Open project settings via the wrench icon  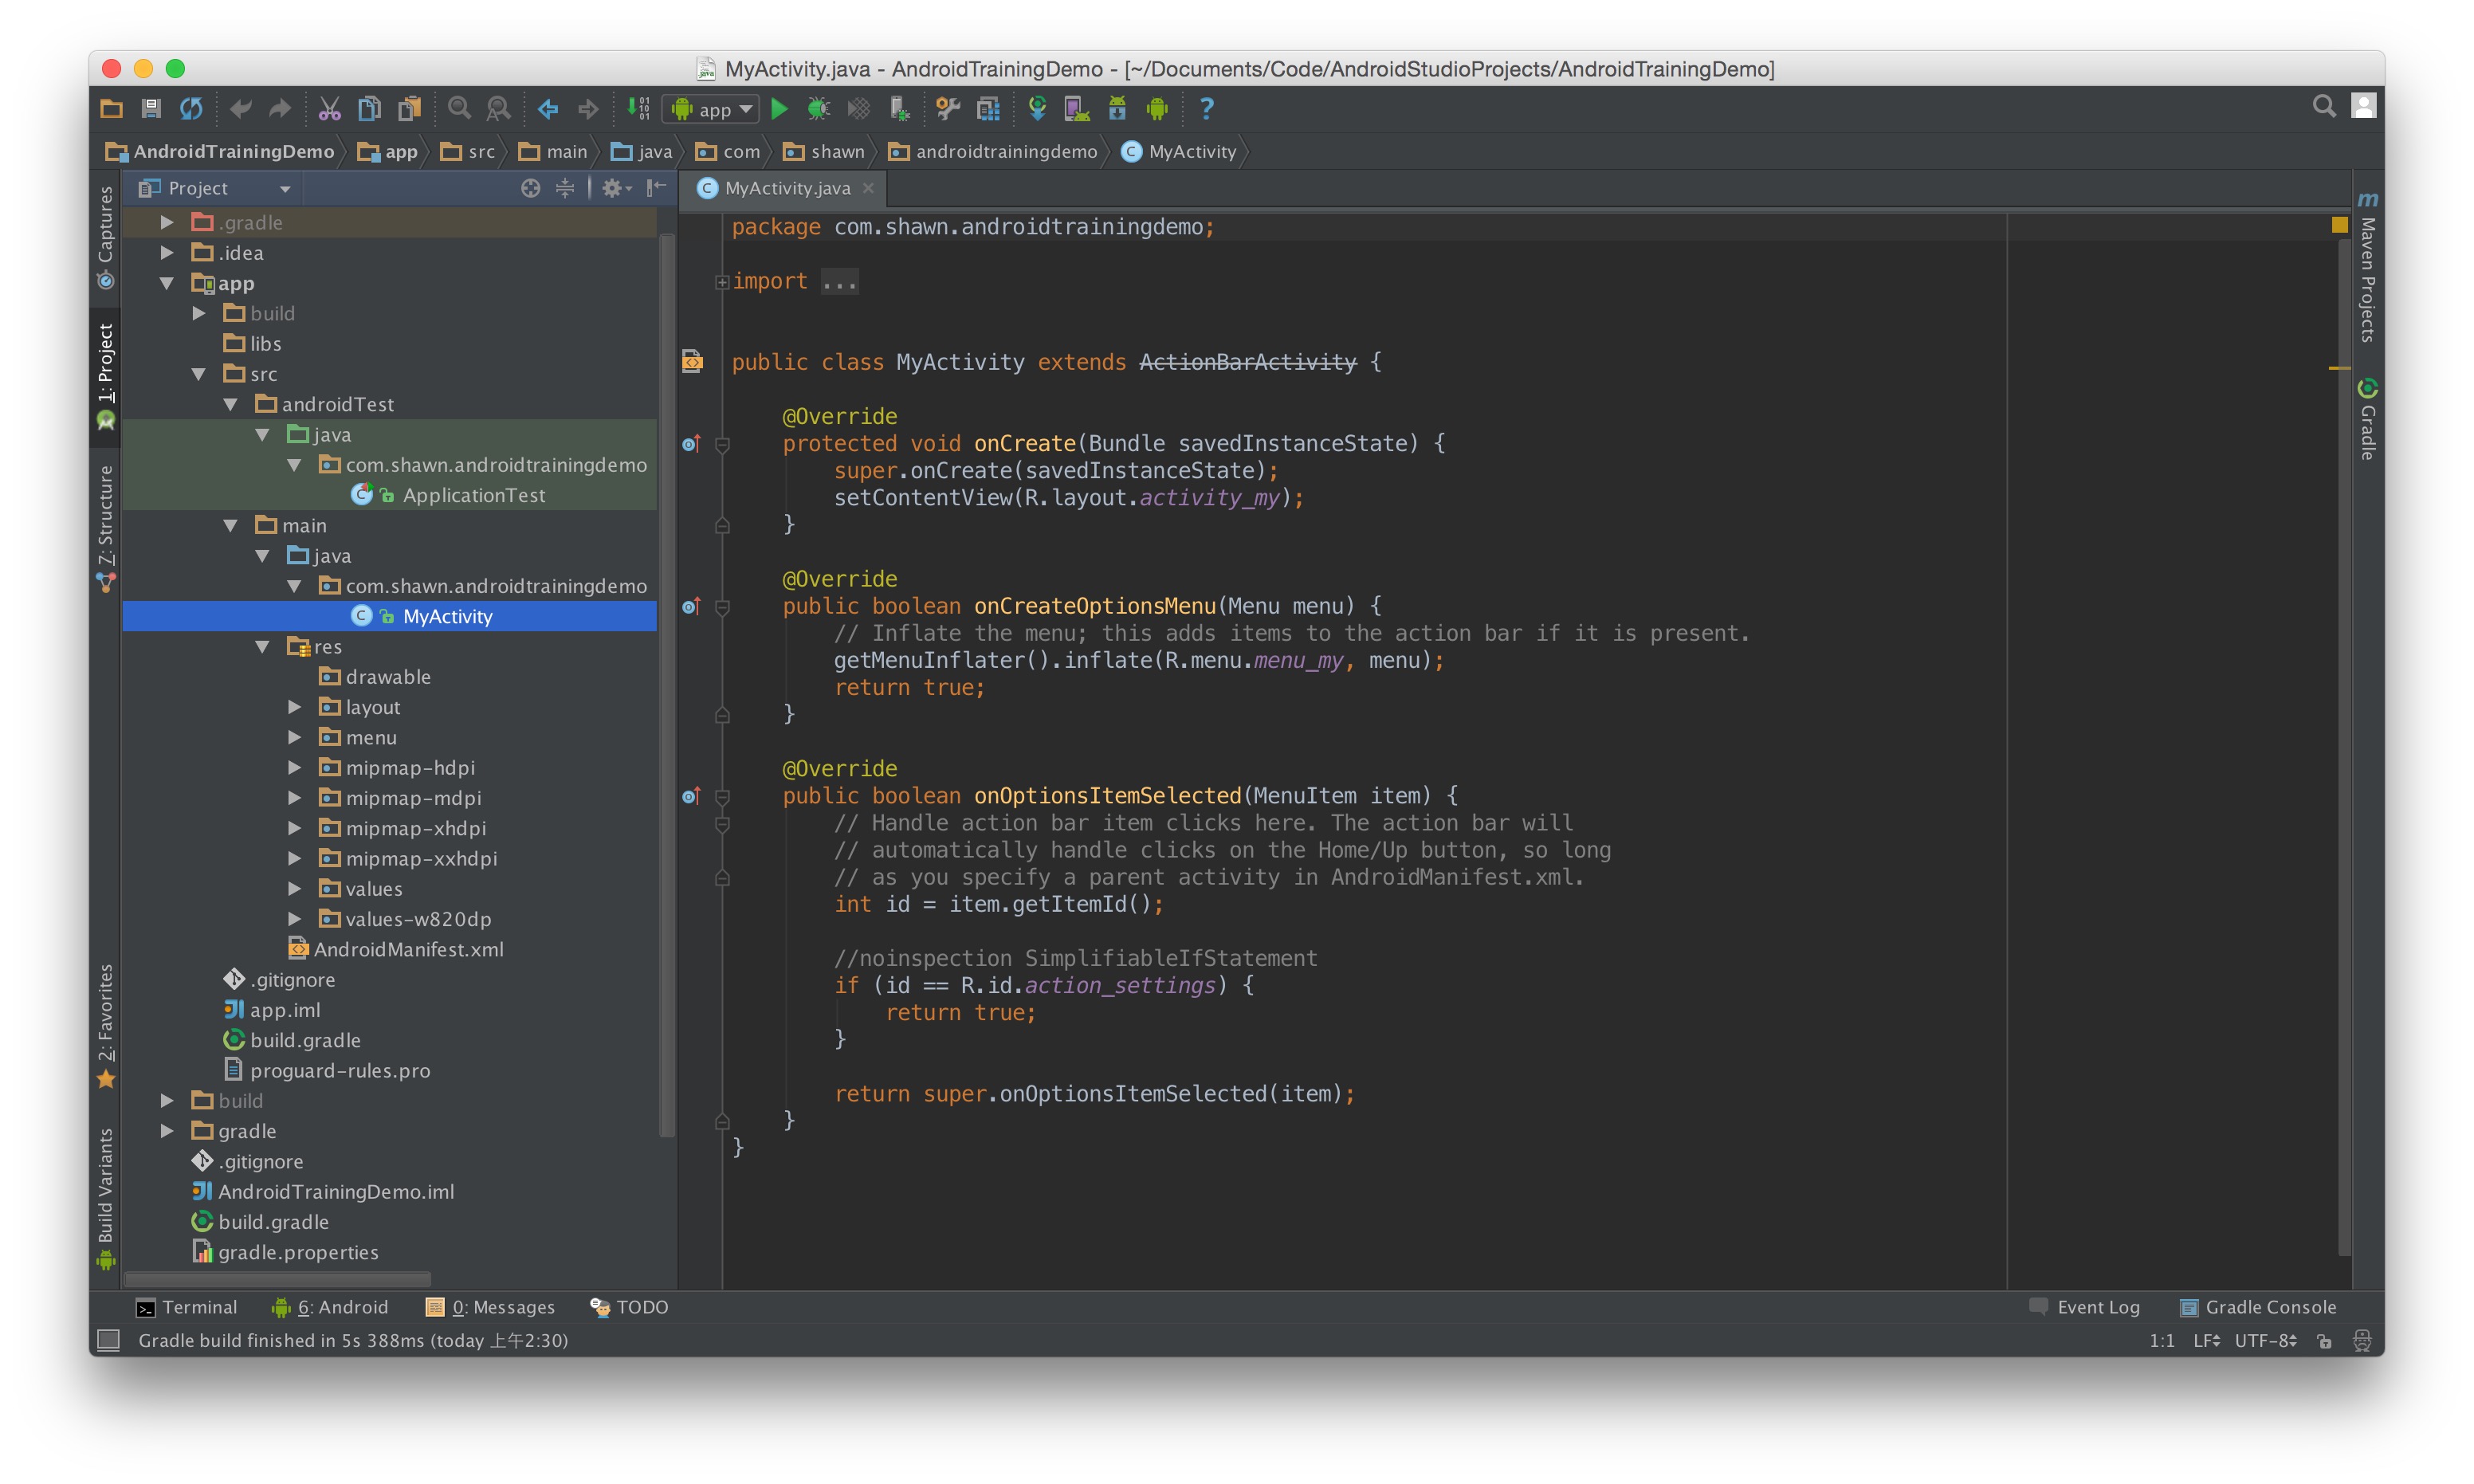click(x=948, y=109)
